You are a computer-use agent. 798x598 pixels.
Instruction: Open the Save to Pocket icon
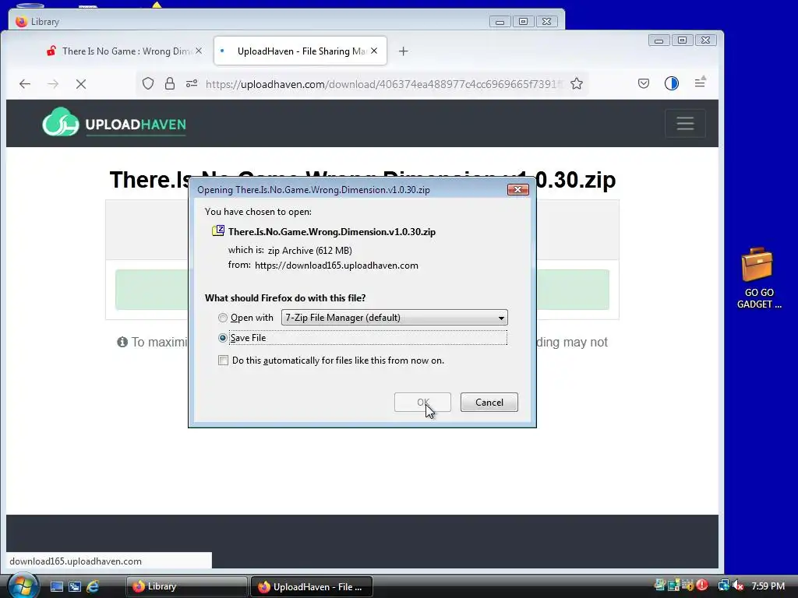643,83
